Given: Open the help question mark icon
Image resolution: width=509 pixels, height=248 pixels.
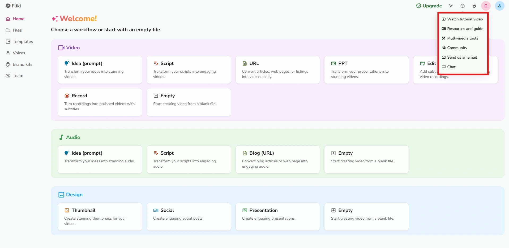Looking at the screenshot, I should click(x=463, y=6).
